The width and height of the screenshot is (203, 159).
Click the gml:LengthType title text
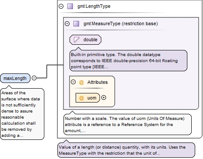[94, 6]
